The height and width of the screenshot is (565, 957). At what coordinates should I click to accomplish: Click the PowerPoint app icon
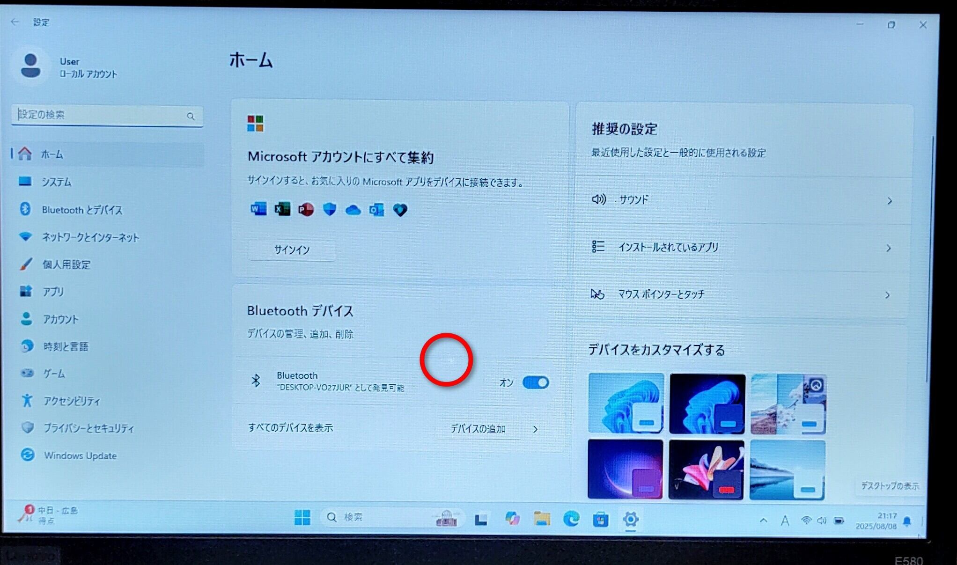tap(306, 209)
